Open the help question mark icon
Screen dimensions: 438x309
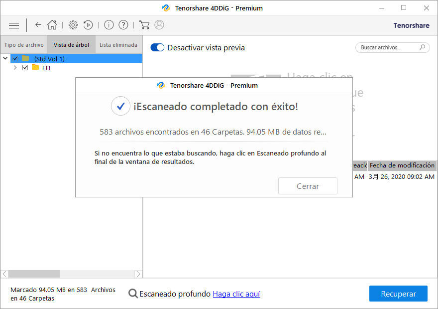[x=123, y=25]
